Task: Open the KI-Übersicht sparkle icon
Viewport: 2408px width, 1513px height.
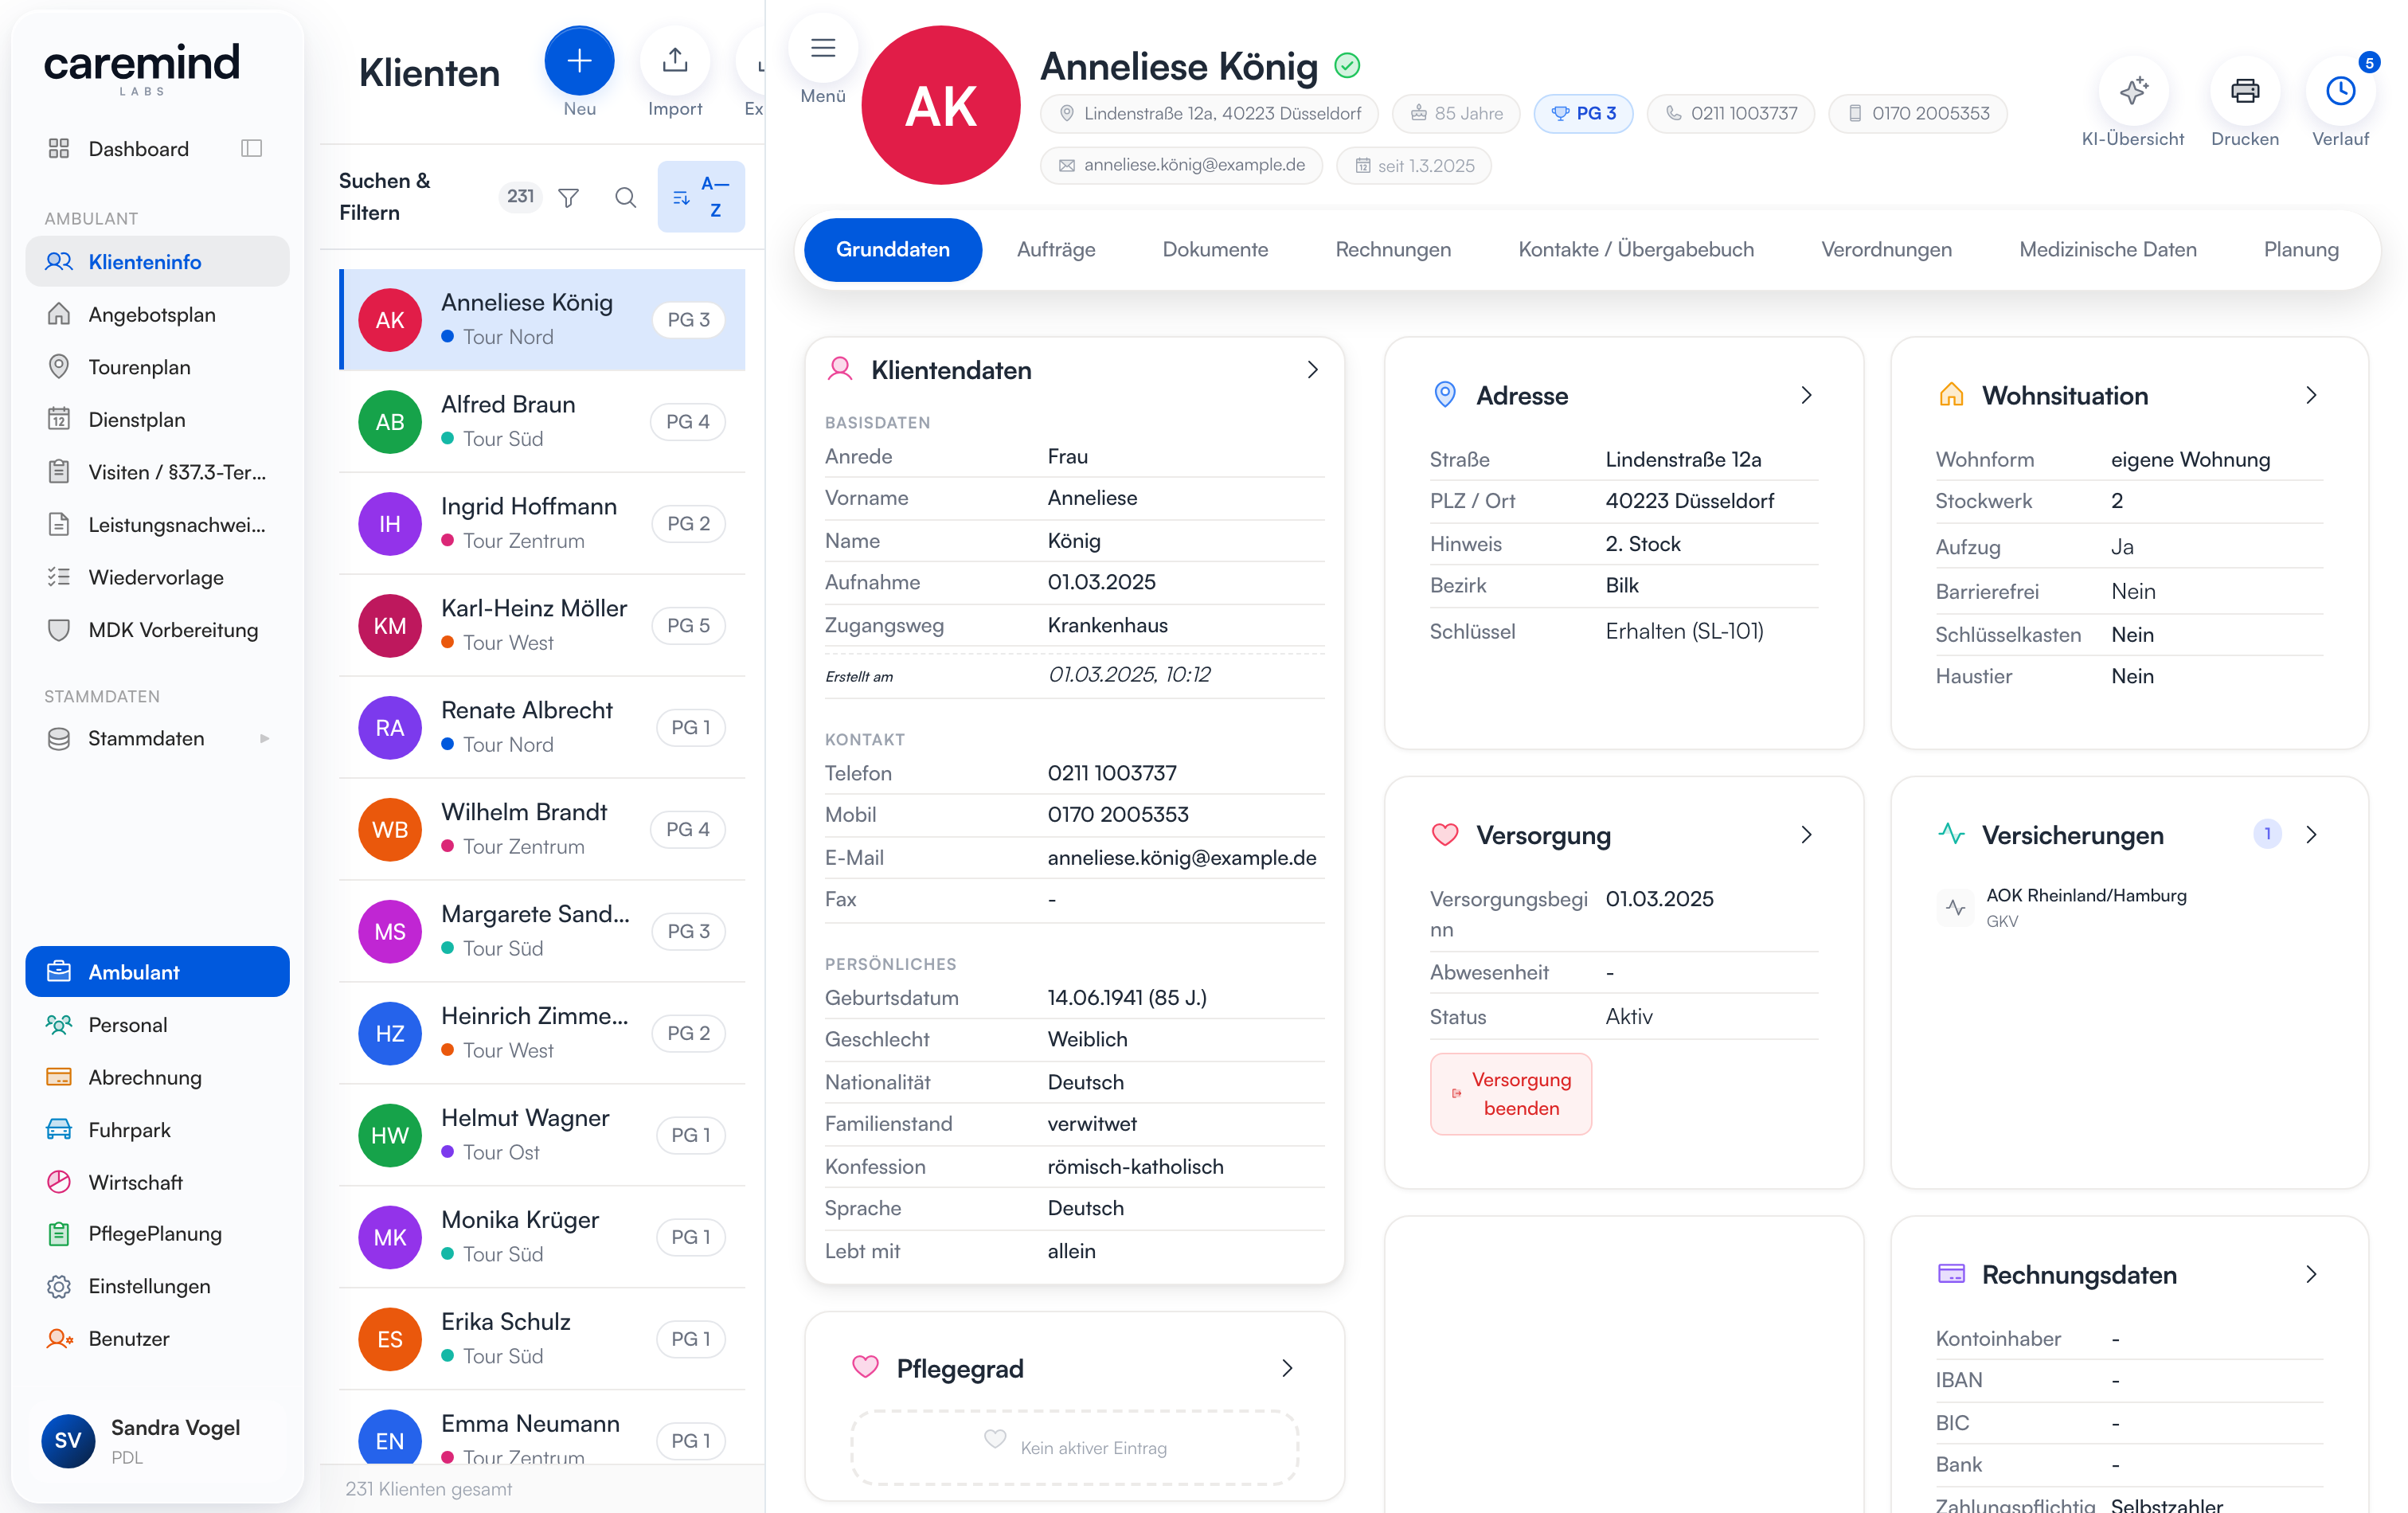Action: (2133, 91)
